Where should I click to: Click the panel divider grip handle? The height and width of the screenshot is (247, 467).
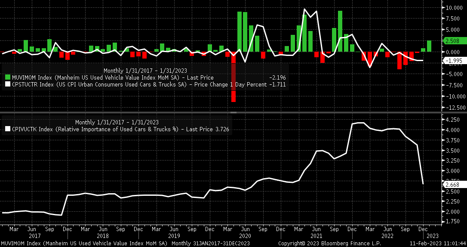233,112
